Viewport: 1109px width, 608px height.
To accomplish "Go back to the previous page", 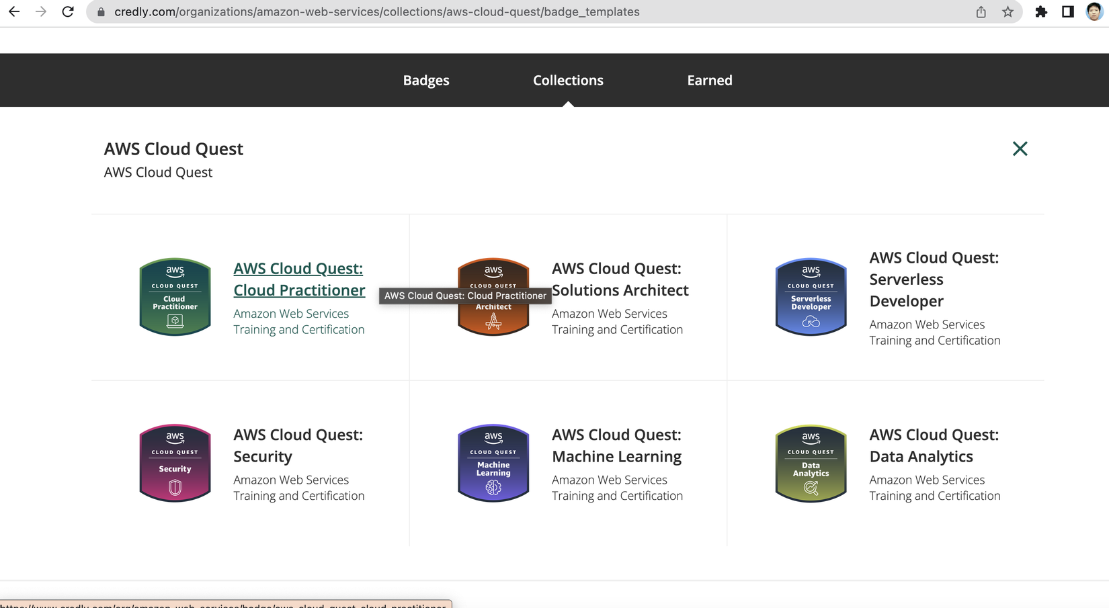I will click(14, 11).
